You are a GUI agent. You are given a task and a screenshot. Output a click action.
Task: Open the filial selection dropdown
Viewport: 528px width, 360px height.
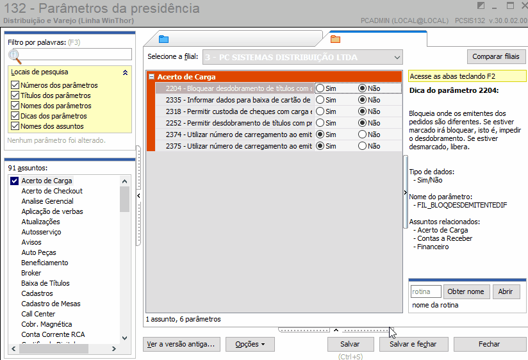point(397,57)
